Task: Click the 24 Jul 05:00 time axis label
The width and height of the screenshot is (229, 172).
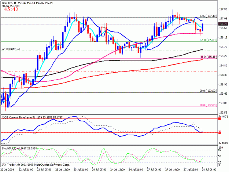Action: coord(99,169)
